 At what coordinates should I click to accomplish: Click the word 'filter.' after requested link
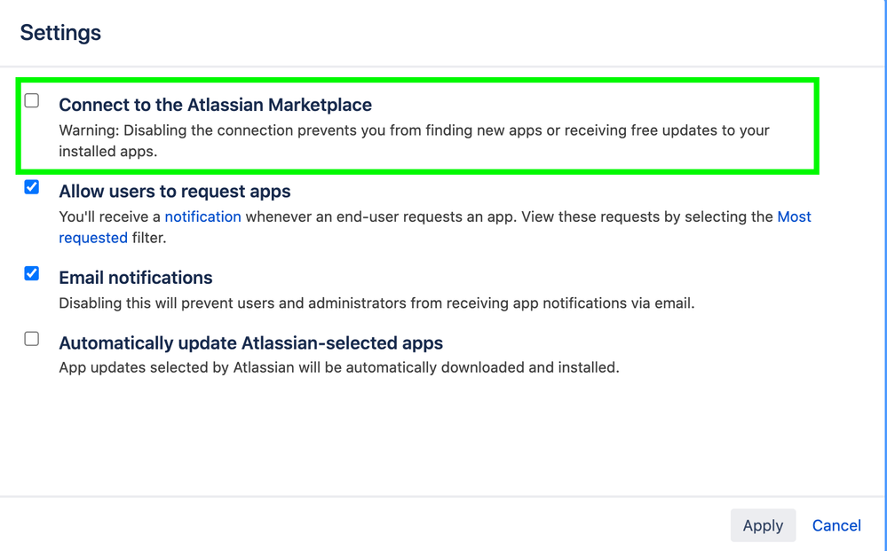149,238
